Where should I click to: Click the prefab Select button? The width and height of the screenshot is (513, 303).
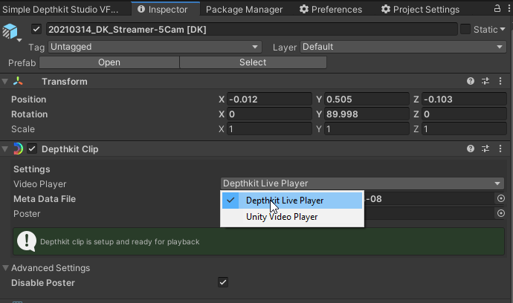pyautogui.click(x=253, y=62)
